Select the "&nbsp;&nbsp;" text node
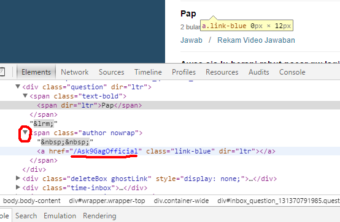The width and height of the screenshot is (340, 222). click(x=65, y=142)
